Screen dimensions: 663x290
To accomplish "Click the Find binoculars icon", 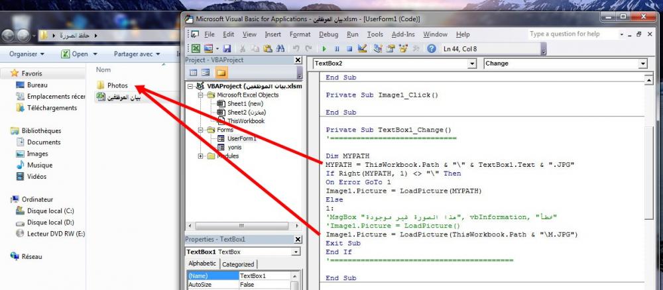I will [280, 49].
